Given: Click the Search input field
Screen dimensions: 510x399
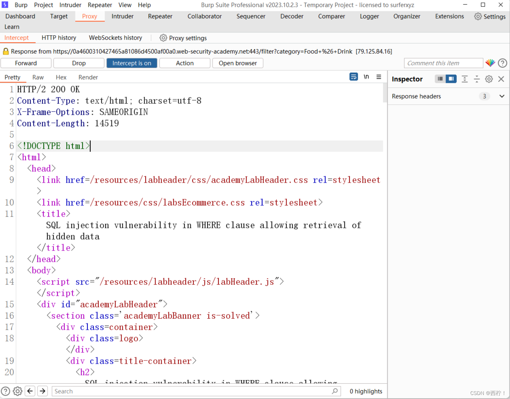Looking at the screenshot, I should click(x=197, y=391).
